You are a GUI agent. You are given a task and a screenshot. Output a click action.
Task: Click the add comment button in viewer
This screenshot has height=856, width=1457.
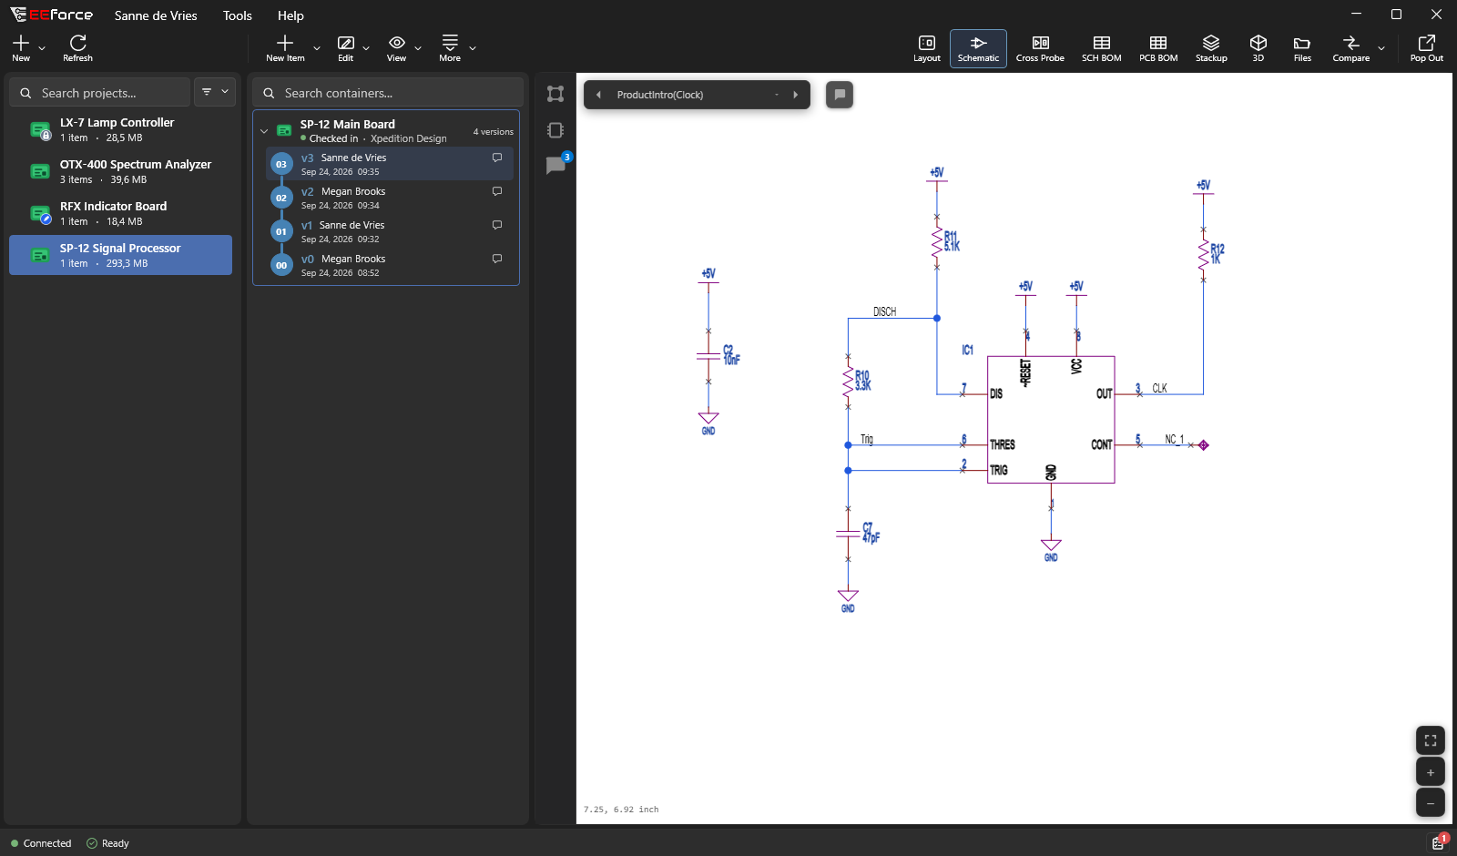840,95
